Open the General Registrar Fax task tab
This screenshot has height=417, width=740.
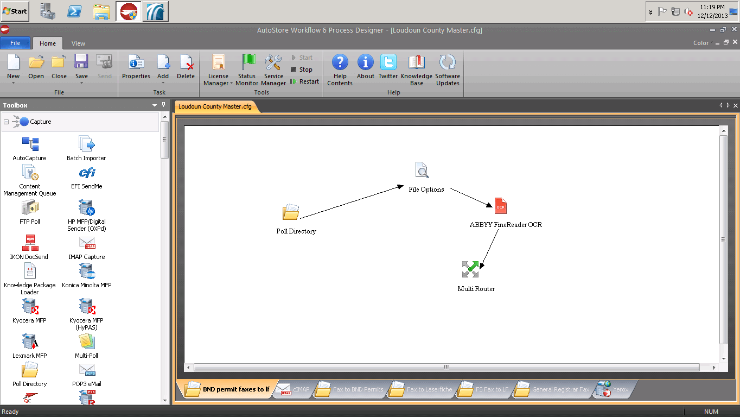(x=553, y=389)
